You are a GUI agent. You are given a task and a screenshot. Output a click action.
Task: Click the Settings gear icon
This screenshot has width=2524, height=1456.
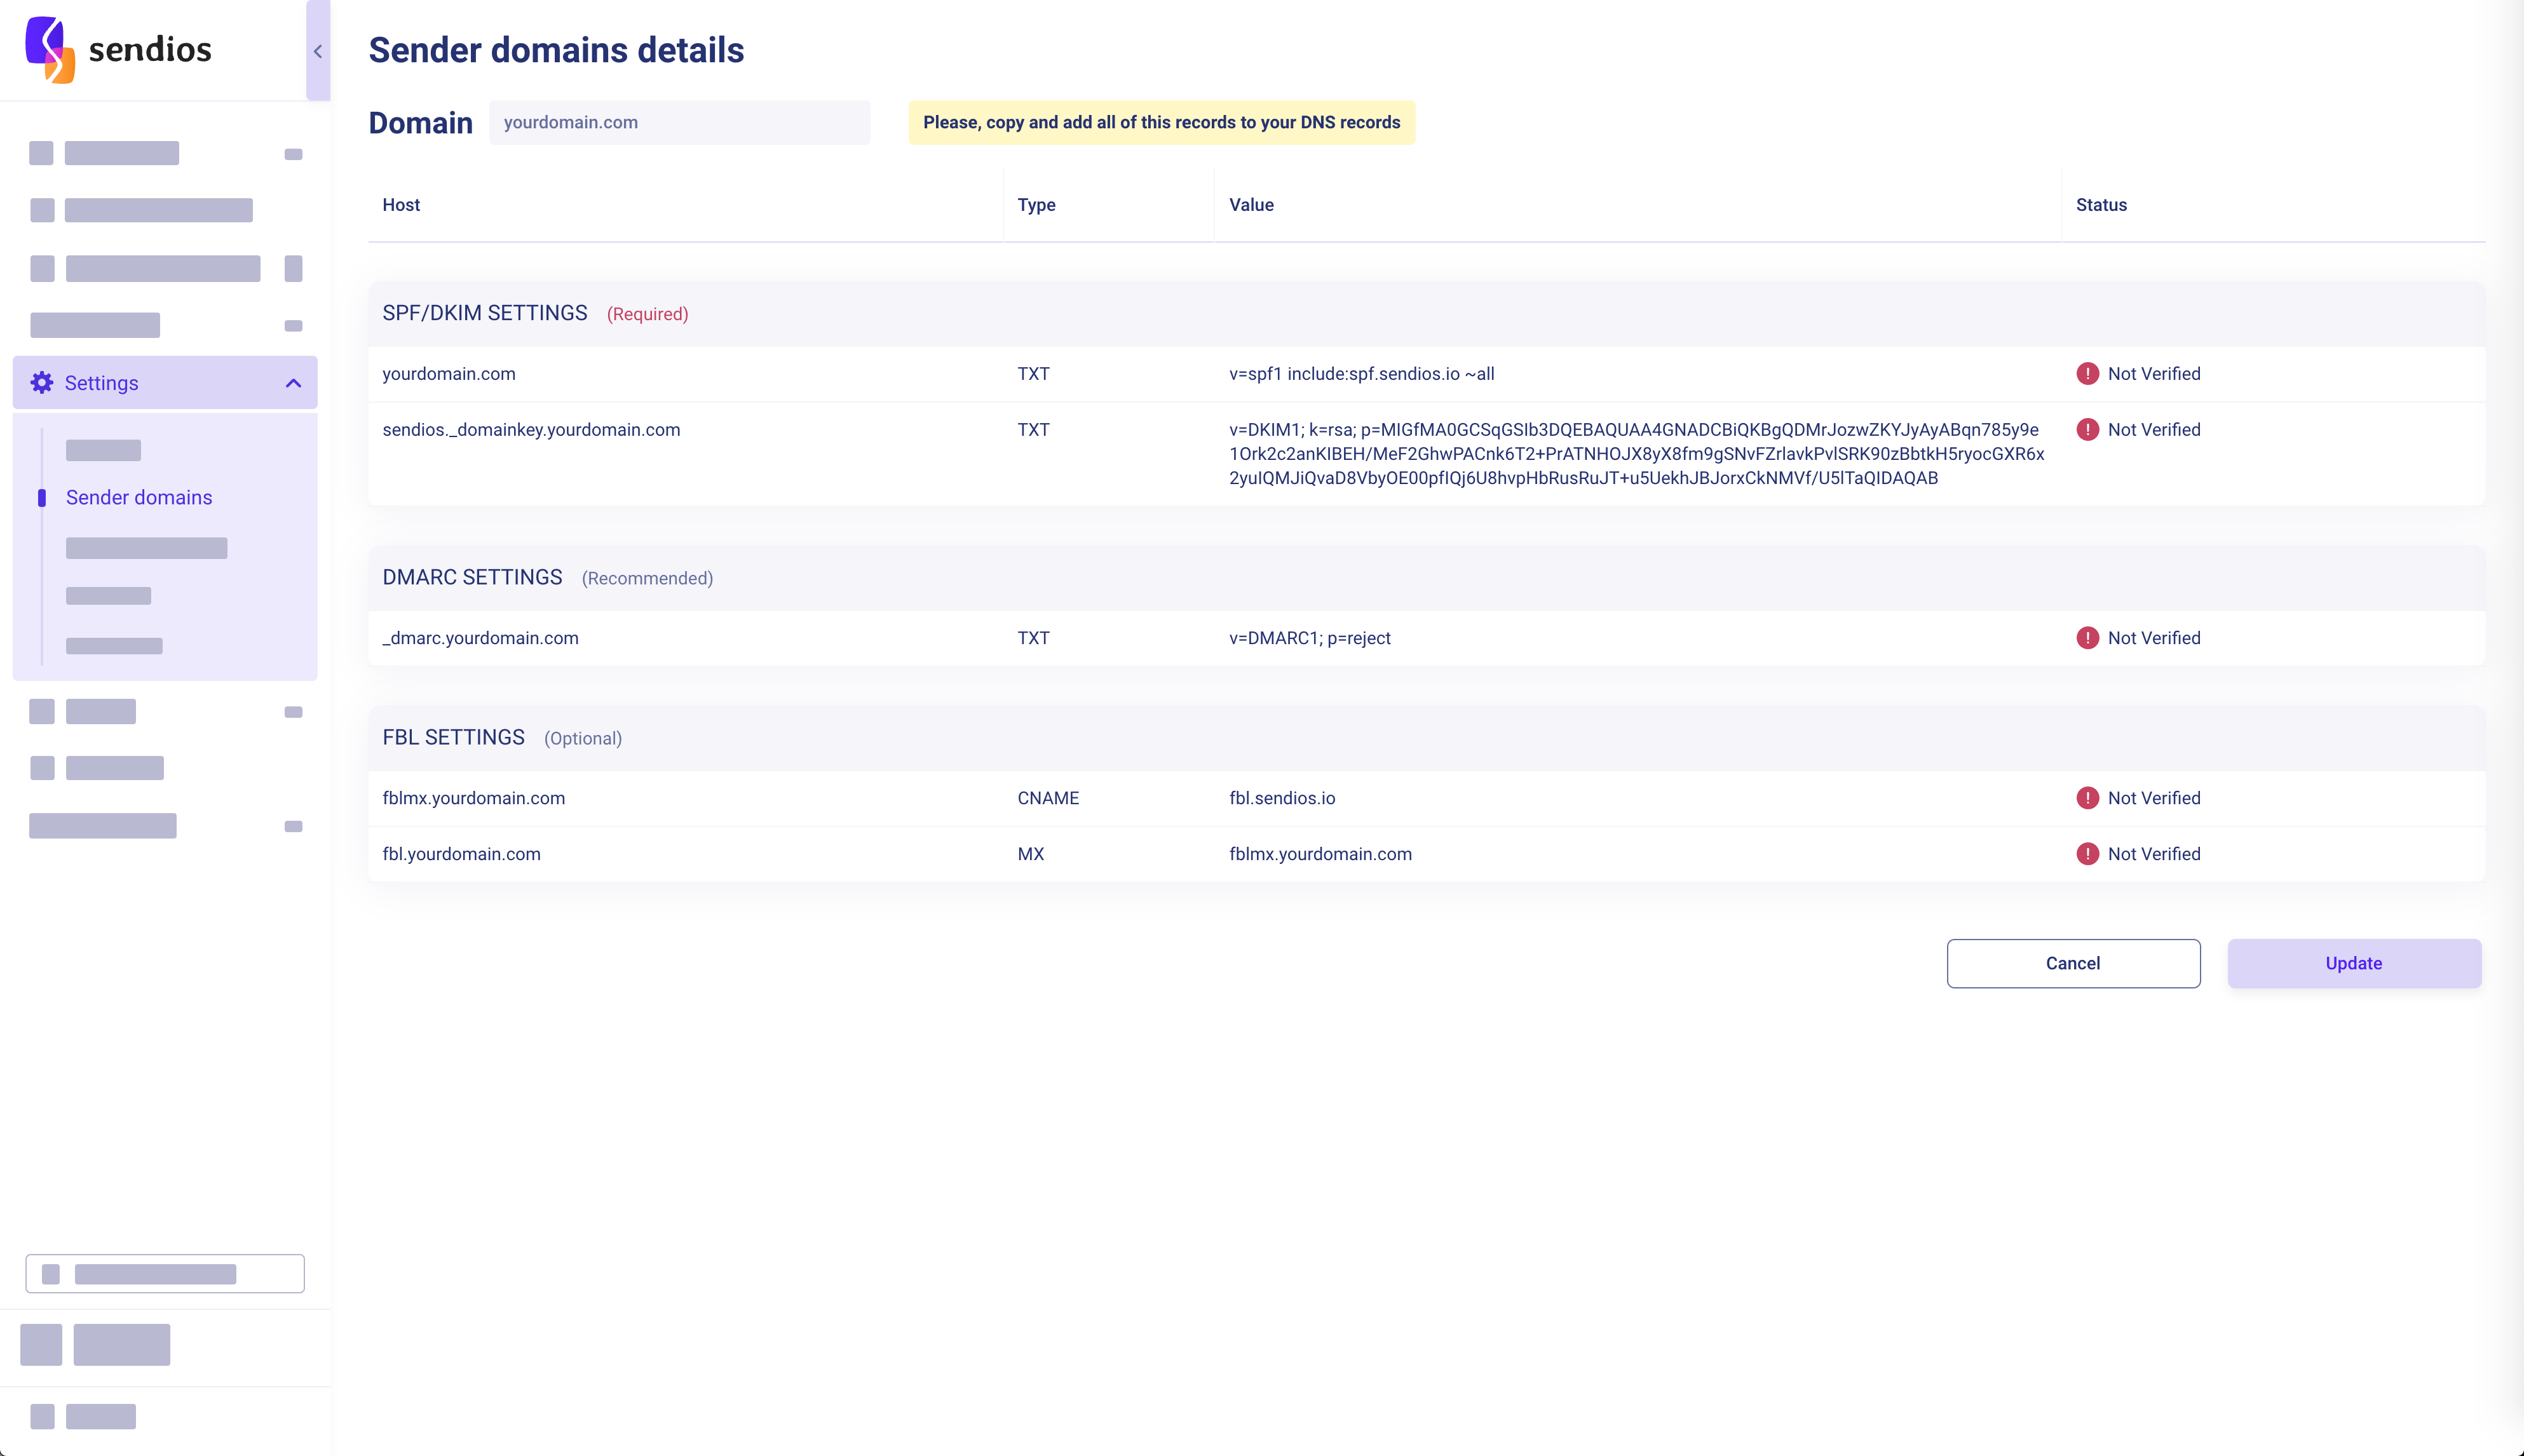pos(42,383)
